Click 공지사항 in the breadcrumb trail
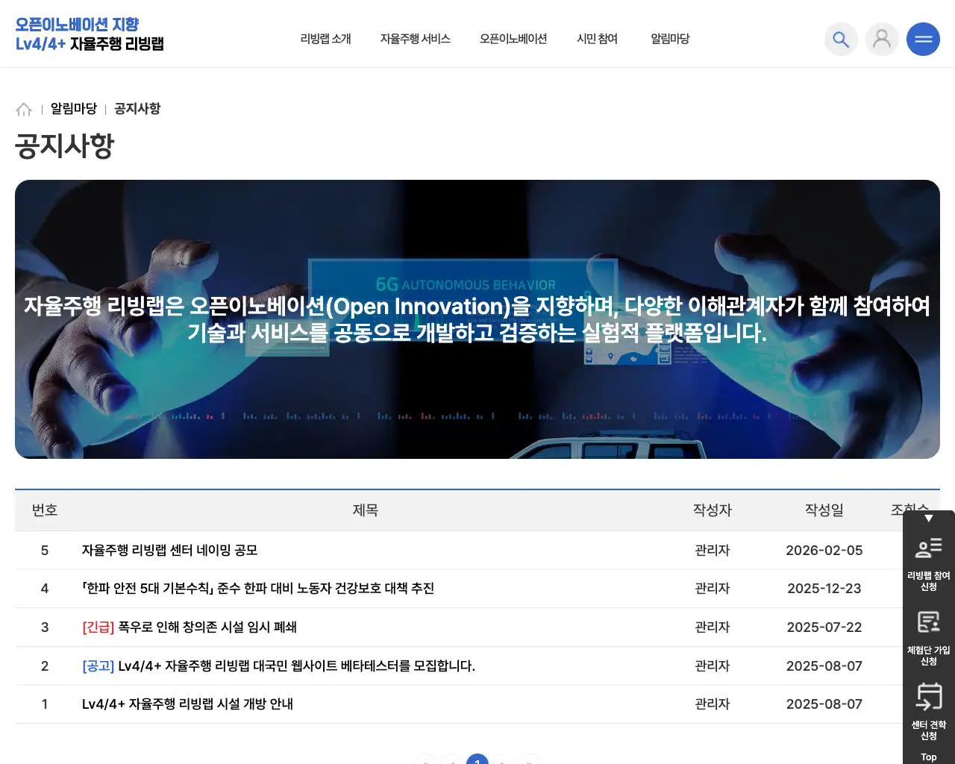This screenshot has width=955, height=764. pos(137,109)
